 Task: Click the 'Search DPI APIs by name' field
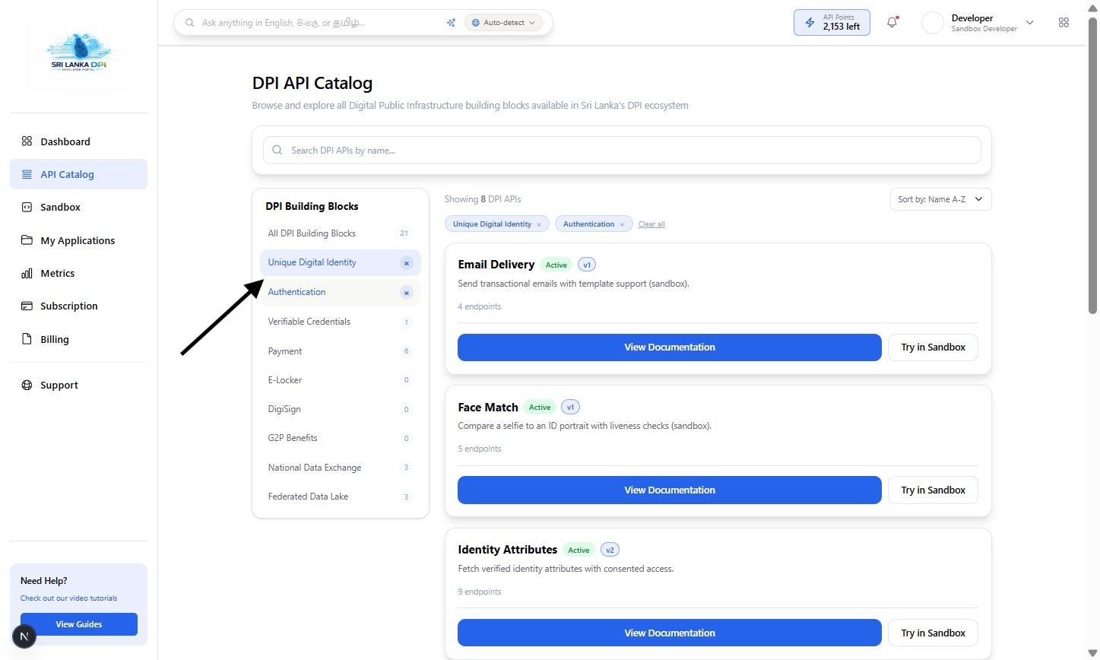622,151
